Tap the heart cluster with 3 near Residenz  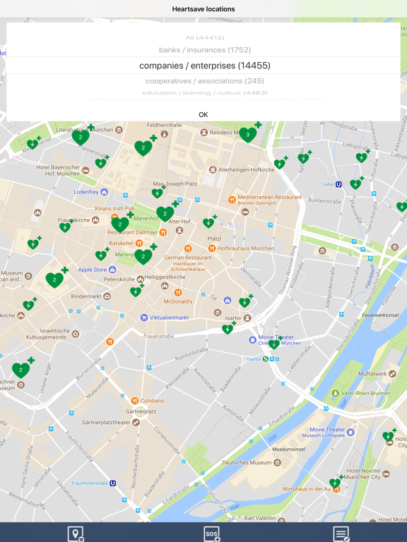point(248,134)
